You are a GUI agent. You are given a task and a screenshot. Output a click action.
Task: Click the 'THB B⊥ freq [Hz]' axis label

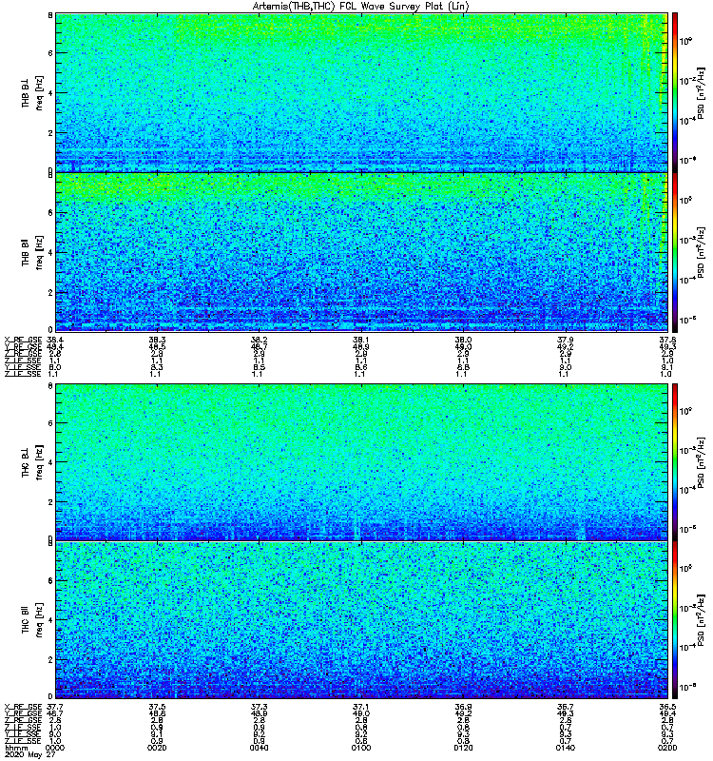32,92
